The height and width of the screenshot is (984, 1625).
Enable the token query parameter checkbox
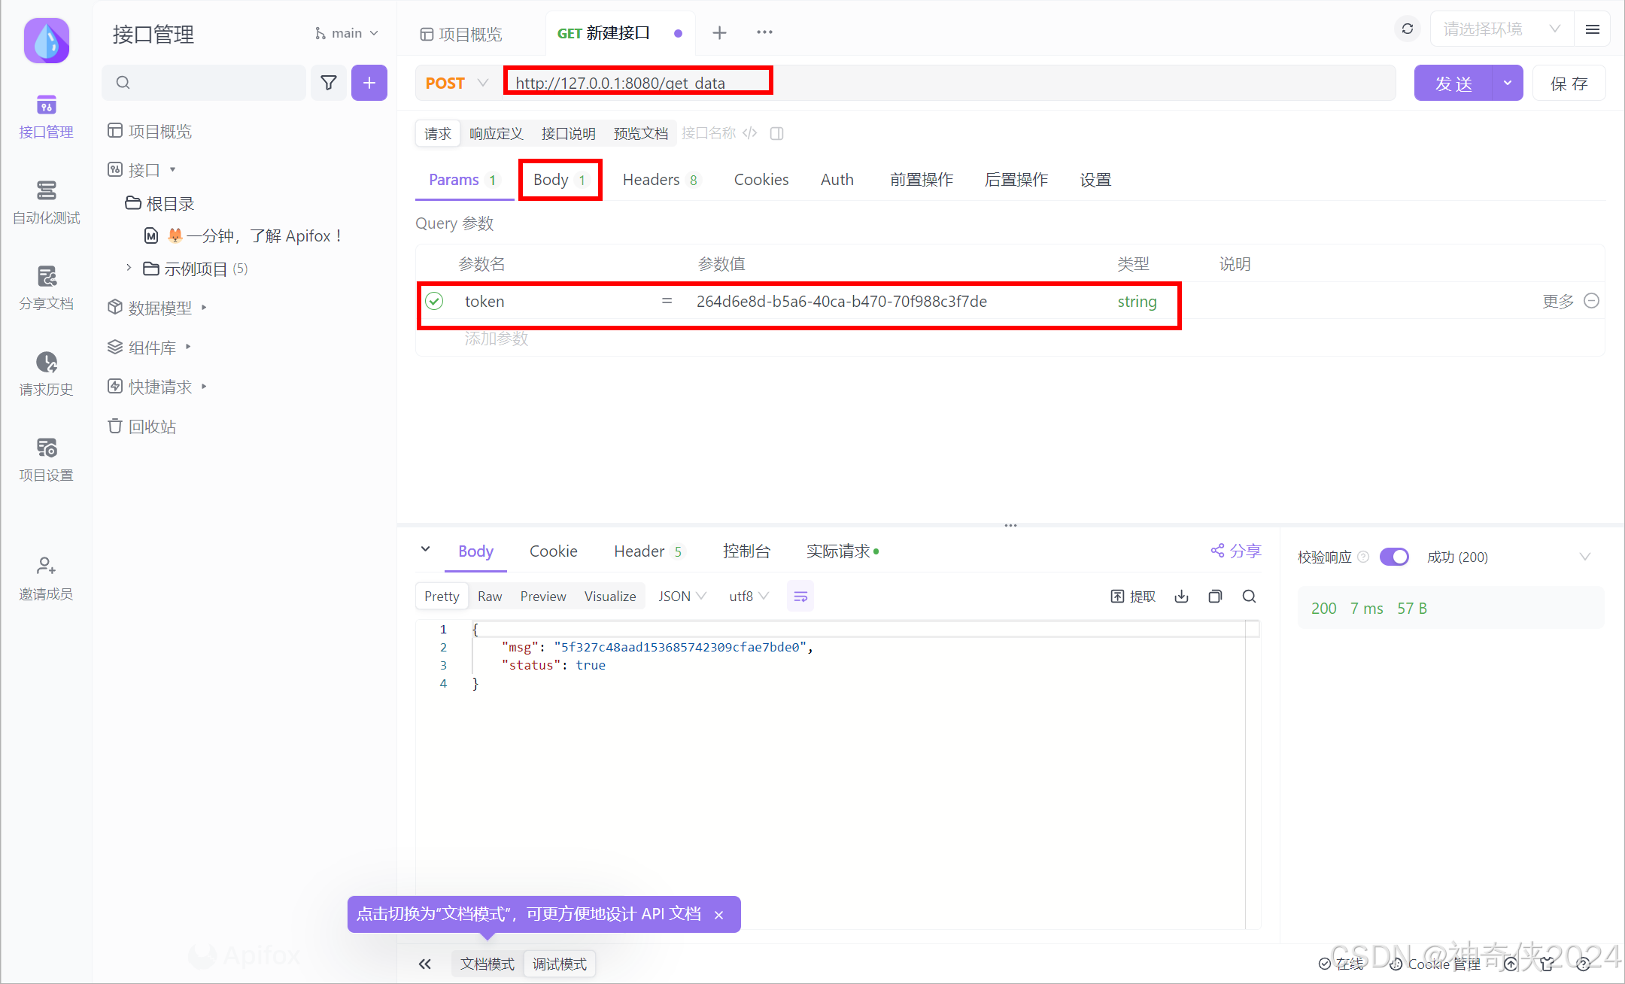pyautogui.click(x=434, y=301)
